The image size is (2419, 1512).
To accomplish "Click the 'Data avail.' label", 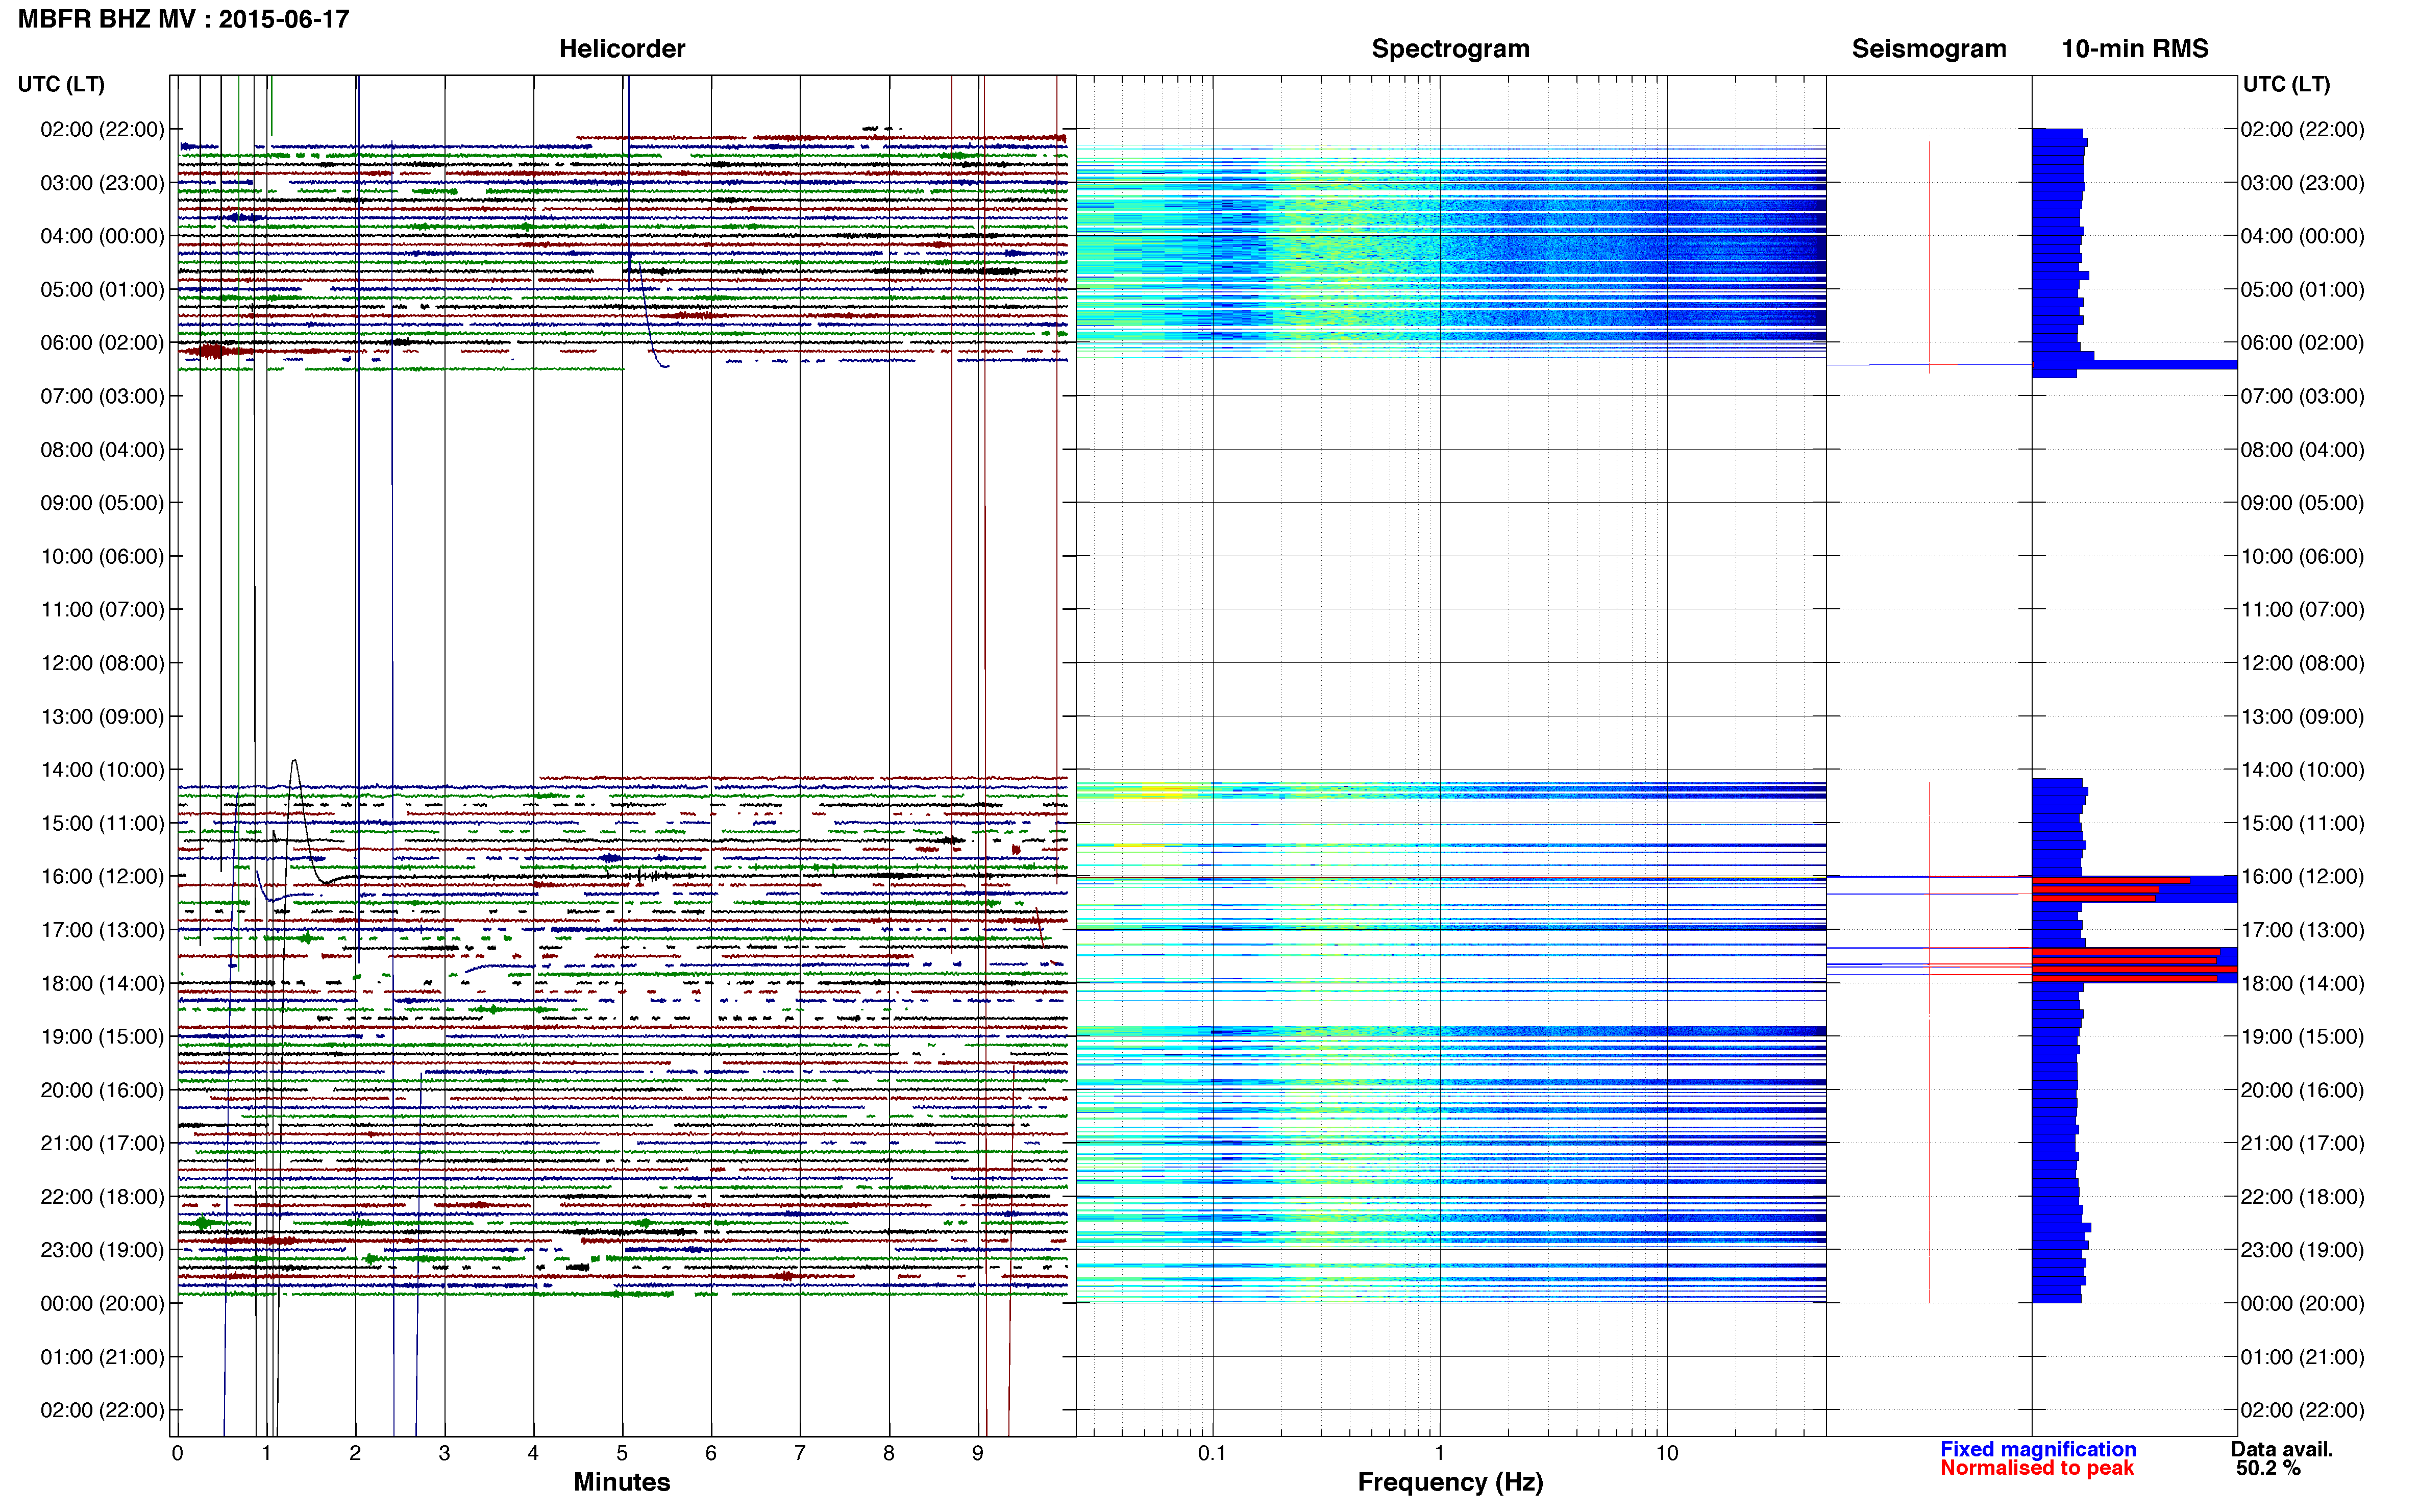I will tap(2282, 1449).
